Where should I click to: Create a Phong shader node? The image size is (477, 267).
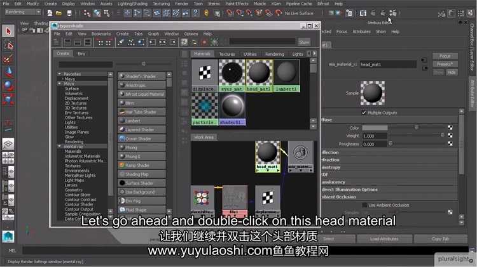click(142, 148)
